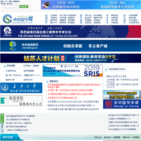This screenshot has width=141, height=141.
Task: Open the 长安大学 forum banner
Action: tap(21, 88)
